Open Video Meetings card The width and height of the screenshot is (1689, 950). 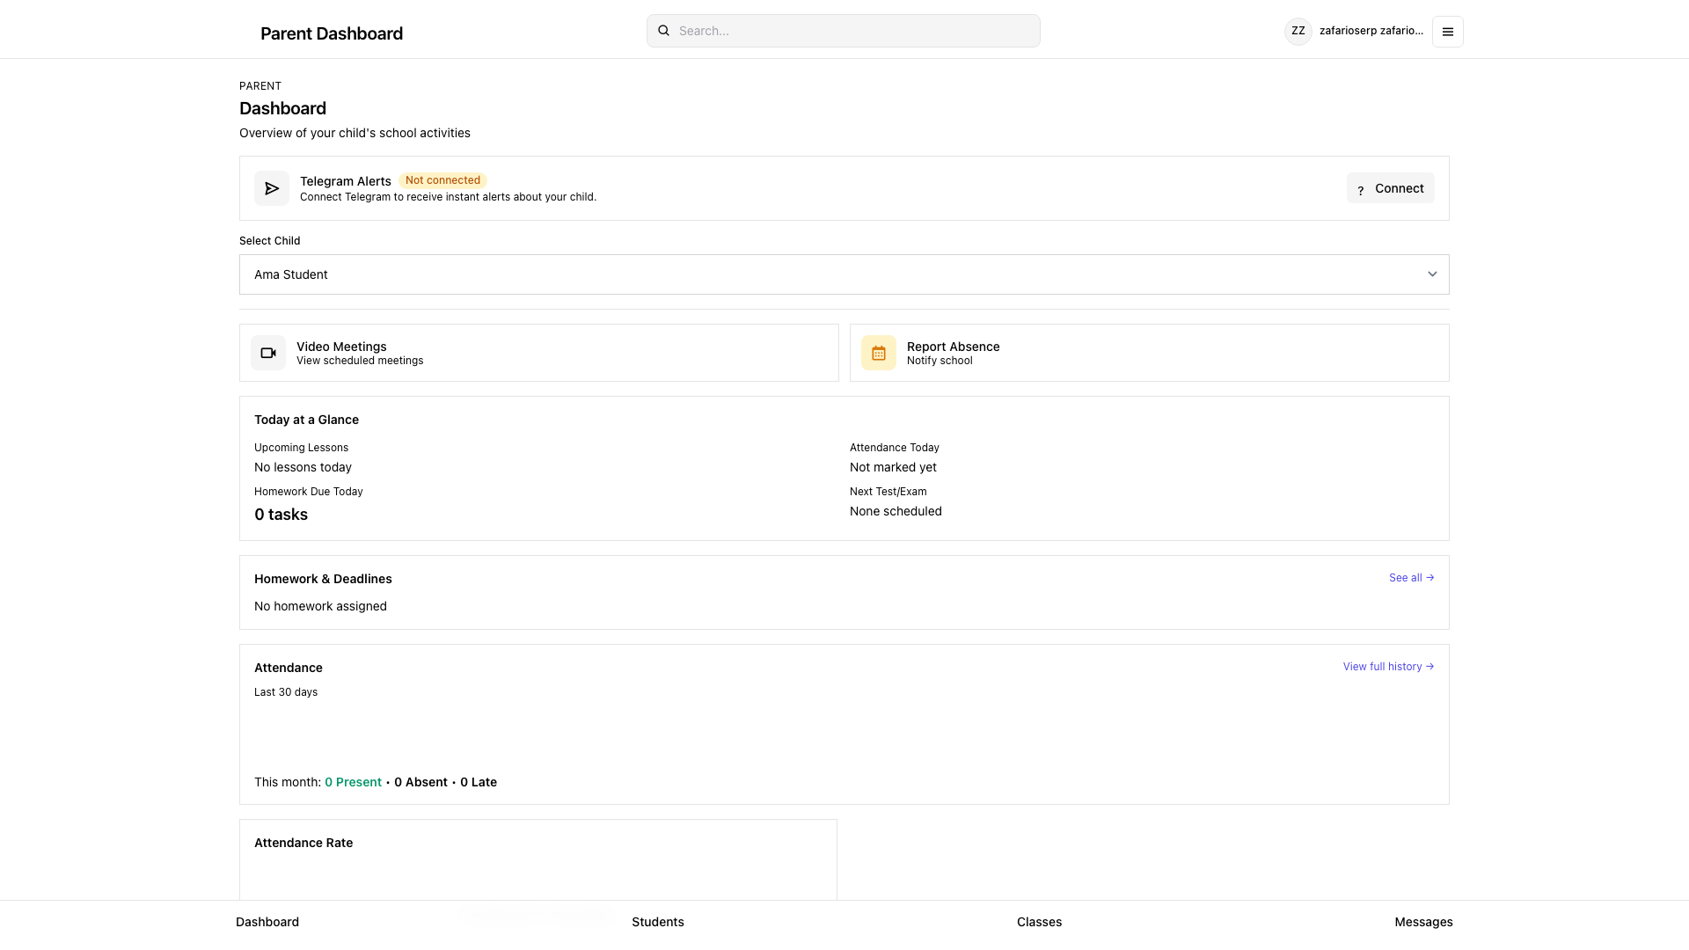coord(539,353)
